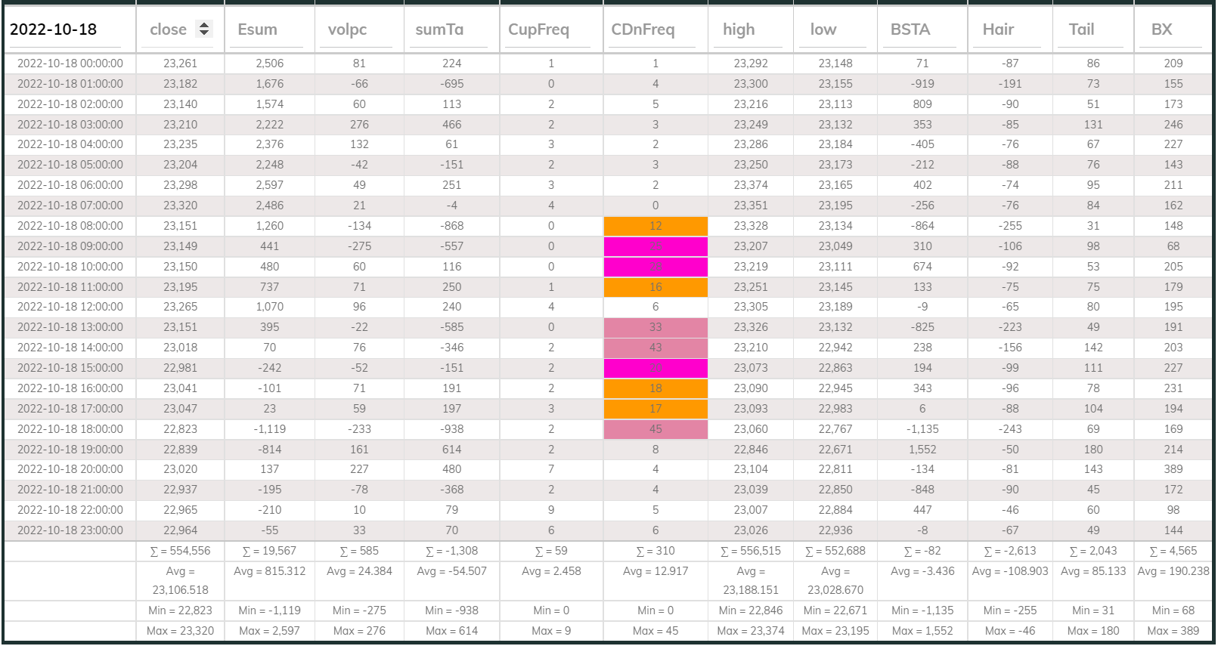Click the footer Avg = 815.312
Viewport: 1218px width, 646px height.
coord(270,571)
